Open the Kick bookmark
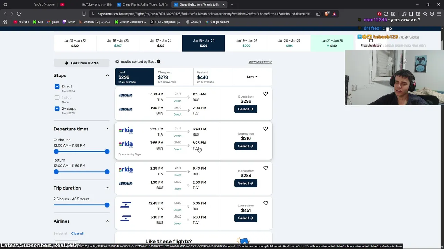The image size is (444, 249). coord(38,22)
